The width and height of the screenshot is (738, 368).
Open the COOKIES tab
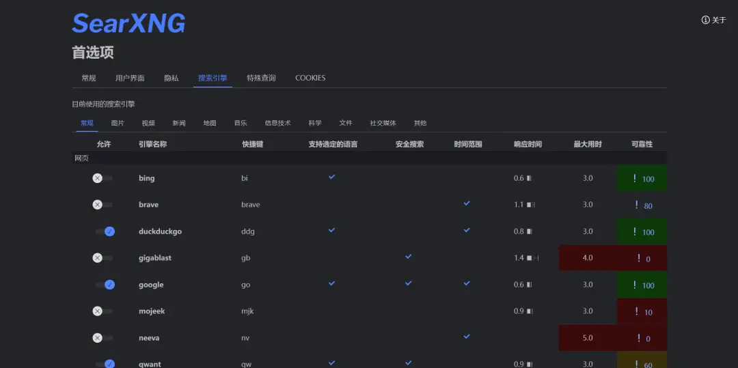[310, 78]
